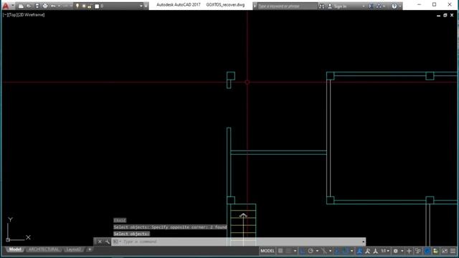Open workspace switching dropdown arrow

tap(402, 251)
